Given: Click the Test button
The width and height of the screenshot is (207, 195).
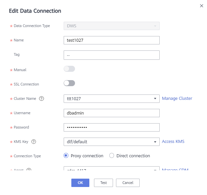Looking at the screenshot, I should (103, 183).
